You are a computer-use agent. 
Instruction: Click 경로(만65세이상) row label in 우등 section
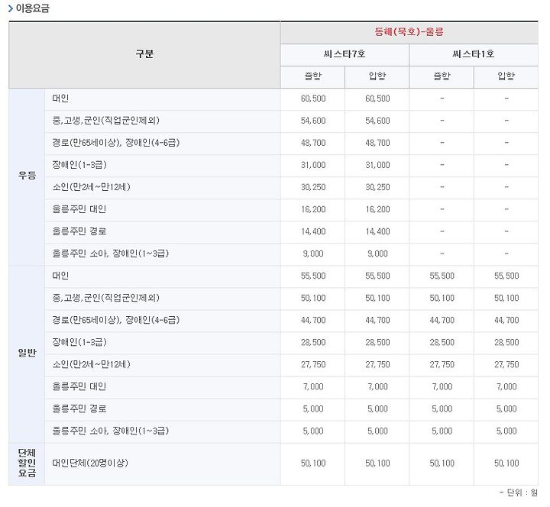pos(116,143)
